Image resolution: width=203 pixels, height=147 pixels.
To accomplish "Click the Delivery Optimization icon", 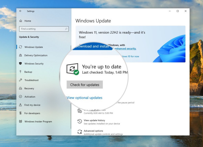I will (20, 55).
